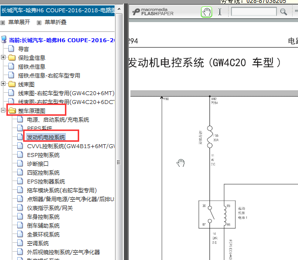The image size is (298, 260).
Task: Open 线束图-右舵车型专用(GW4C20+6MT)
Action: coord(66,93)
